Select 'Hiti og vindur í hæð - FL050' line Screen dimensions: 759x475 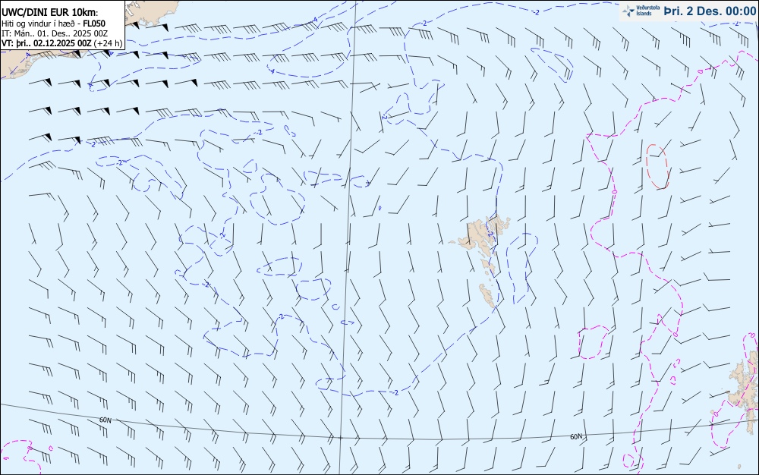click(53, 24)
